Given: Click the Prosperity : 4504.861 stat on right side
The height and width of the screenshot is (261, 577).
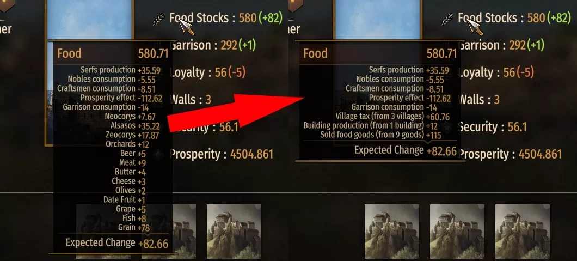Looking at the screenshot, I should pyautogui.click(x=511, y=154).
